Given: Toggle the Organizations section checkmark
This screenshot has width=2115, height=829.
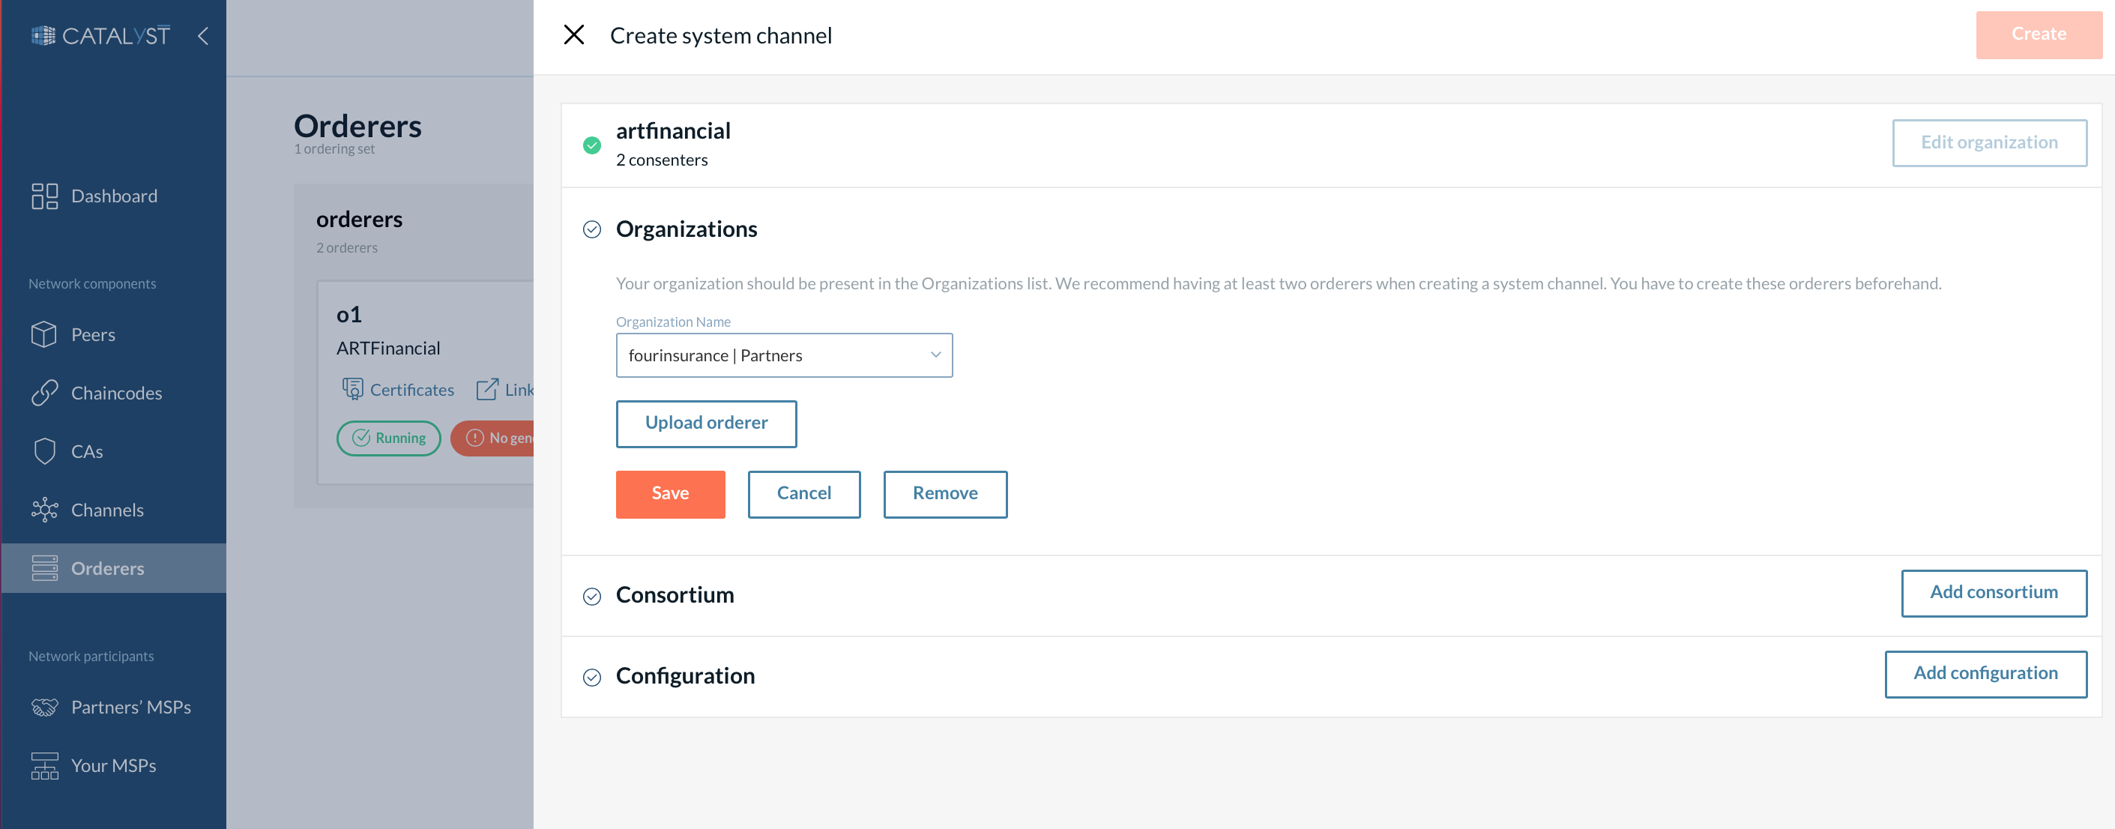Looking at the screenshot, I should click(592, 228).
